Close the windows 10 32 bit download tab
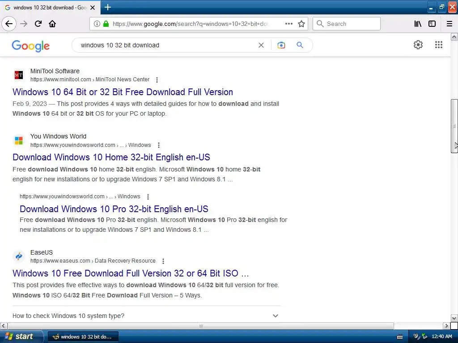 [93, 8]
